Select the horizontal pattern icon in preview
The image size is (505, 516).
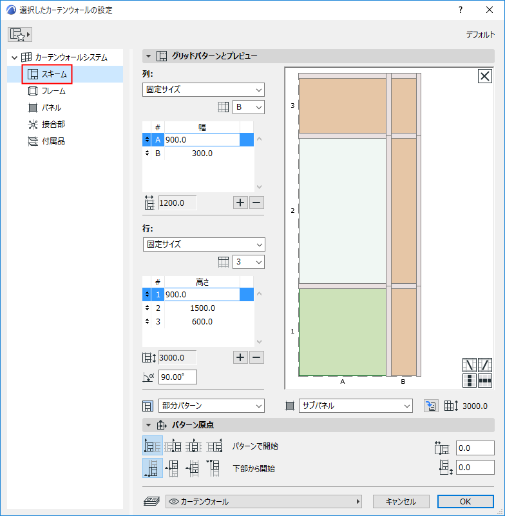pos(484,381)
